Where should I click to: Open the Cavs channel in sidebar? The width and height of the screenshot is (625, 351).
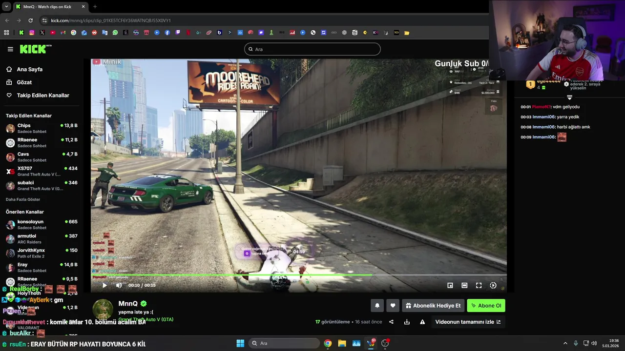point(42,157)
